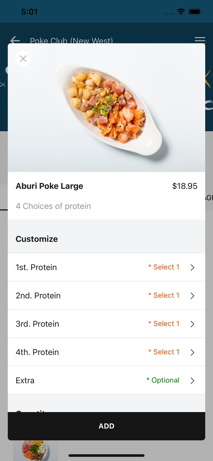Click the chevron on the Extra row
The width and height of the screenshot is (213, 461).
192,380
